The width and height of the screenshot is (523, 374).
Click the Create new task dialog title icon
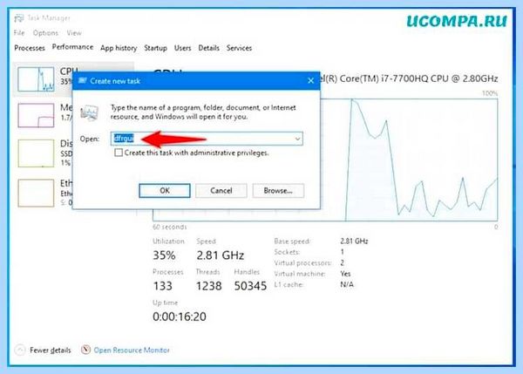(82, 81)
